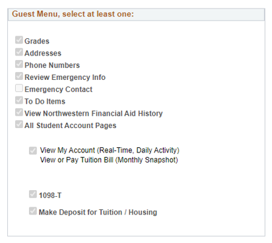Toggle the All Student Account Pages checkbox
Viewport: 272px width, 243px height.
tap(19, 124)
